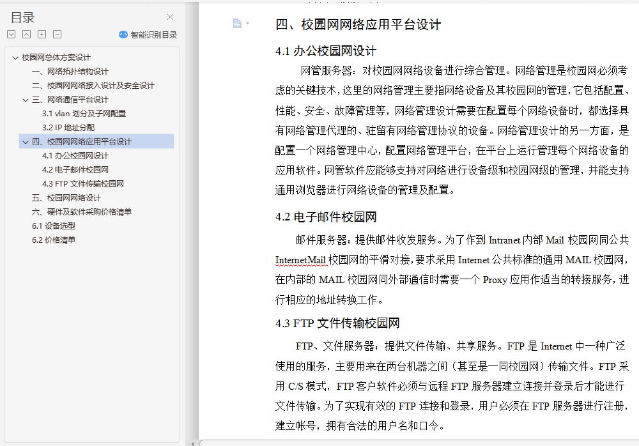639x446 pixels.
Task: Go to 六、硬件及软件采购价格清单 entry
Action: pyautogui.click(x=82, y=212)
